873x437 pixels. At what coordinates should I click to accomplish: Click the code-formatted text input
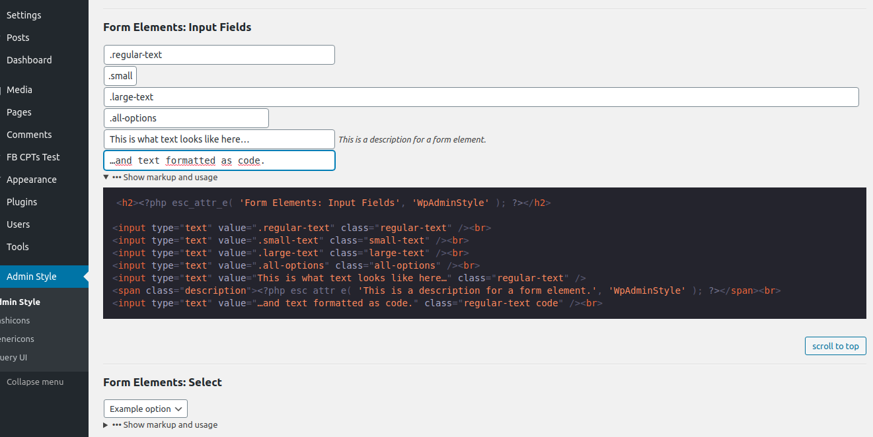219,160
